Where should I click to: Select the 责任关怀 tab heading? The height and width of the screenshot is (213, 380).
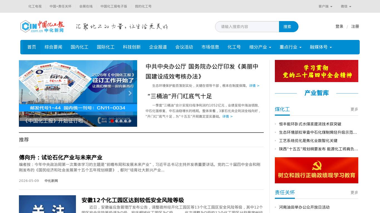285,192
